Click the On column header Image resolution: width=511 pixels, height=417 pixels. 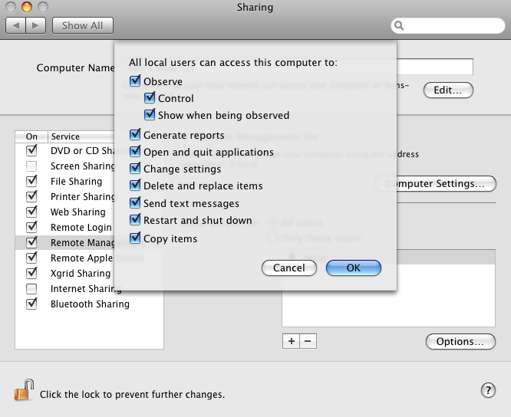(31, 136)
